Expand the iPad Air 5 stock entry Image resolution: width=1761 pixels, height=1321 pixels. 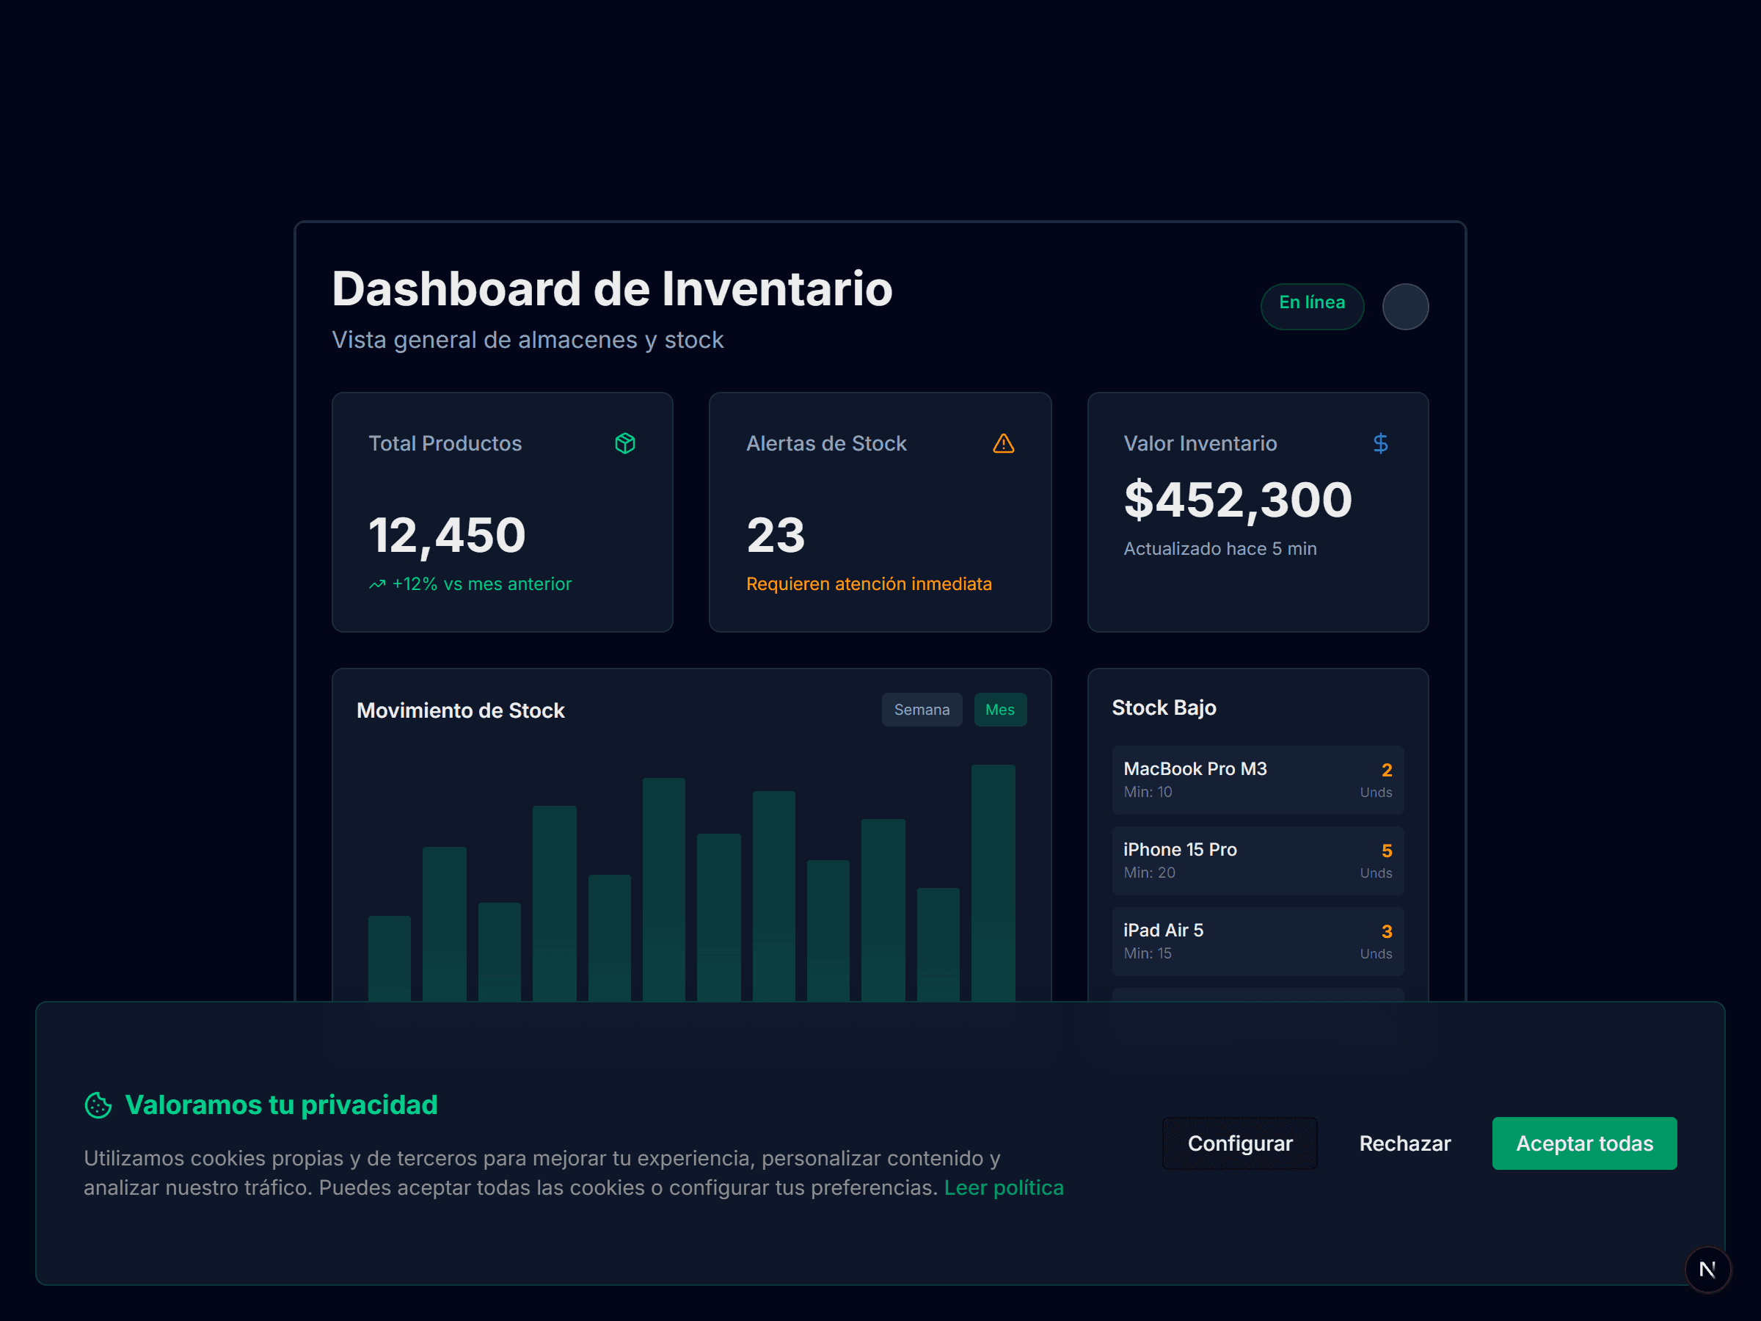tap(1257, 940)
